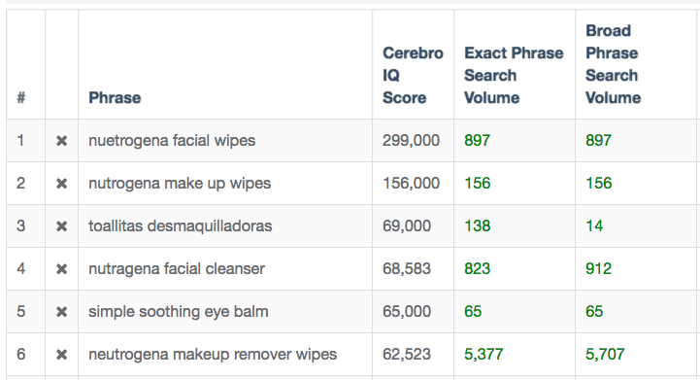Select phrase toallitas desmaquilladoras
The width and height of the screenshot is (700, 380).
click(x=181, y=225)
